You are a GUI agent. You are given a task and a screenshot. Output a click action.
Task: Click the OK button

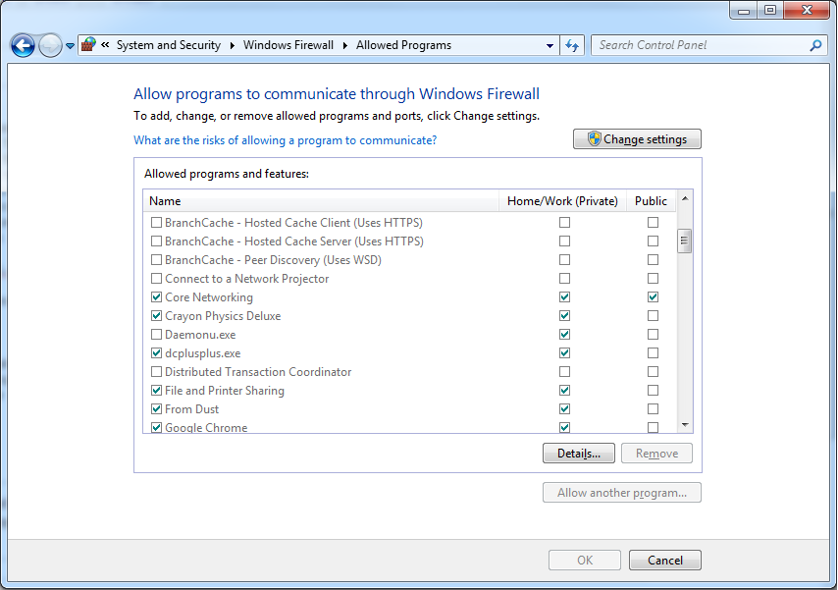585,560
